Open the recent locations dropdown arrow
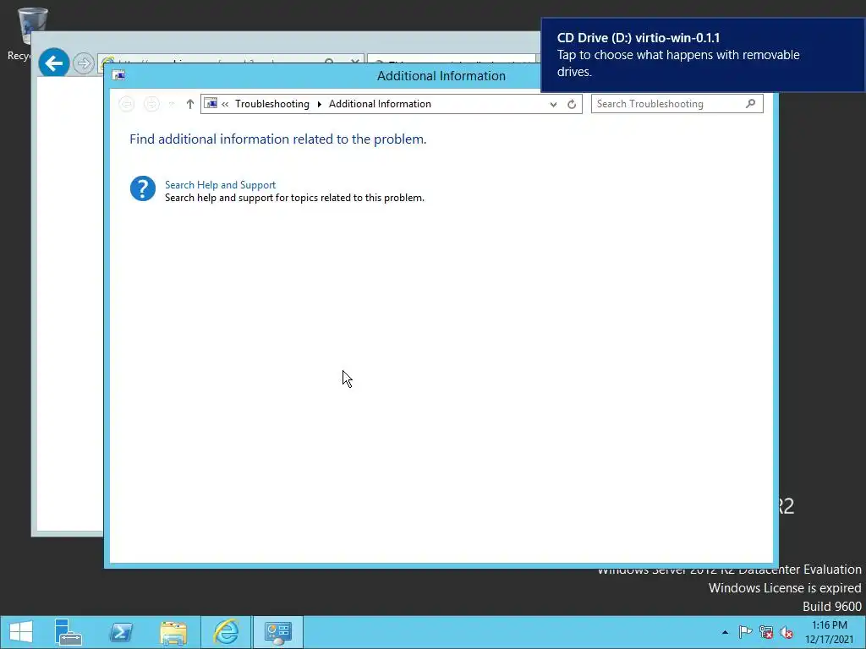 point(171,104)
